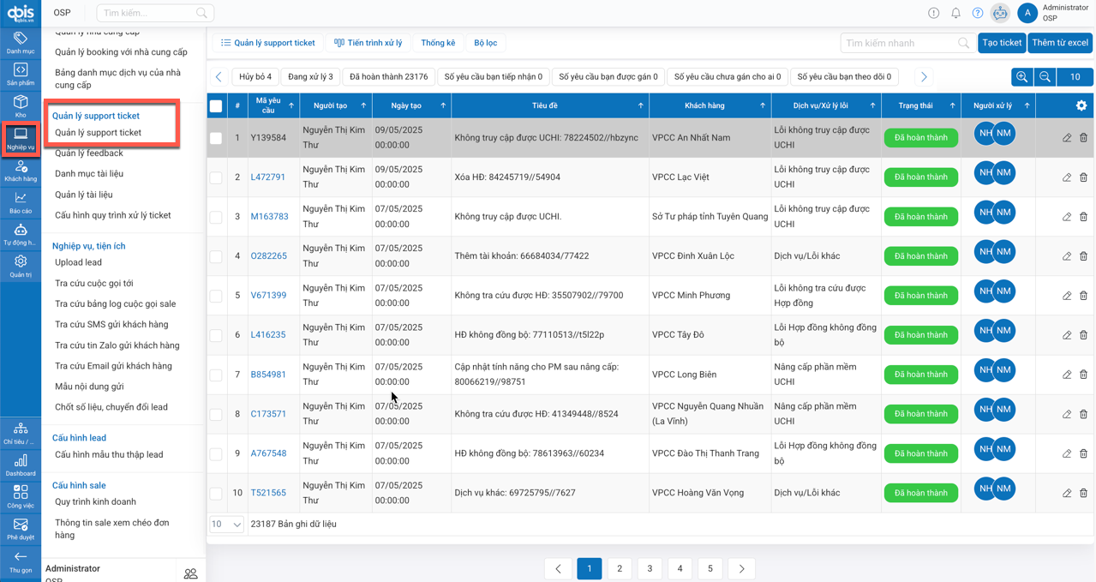Edit ticket Y139584 with pencil icon

click(x=1067, y=138)
